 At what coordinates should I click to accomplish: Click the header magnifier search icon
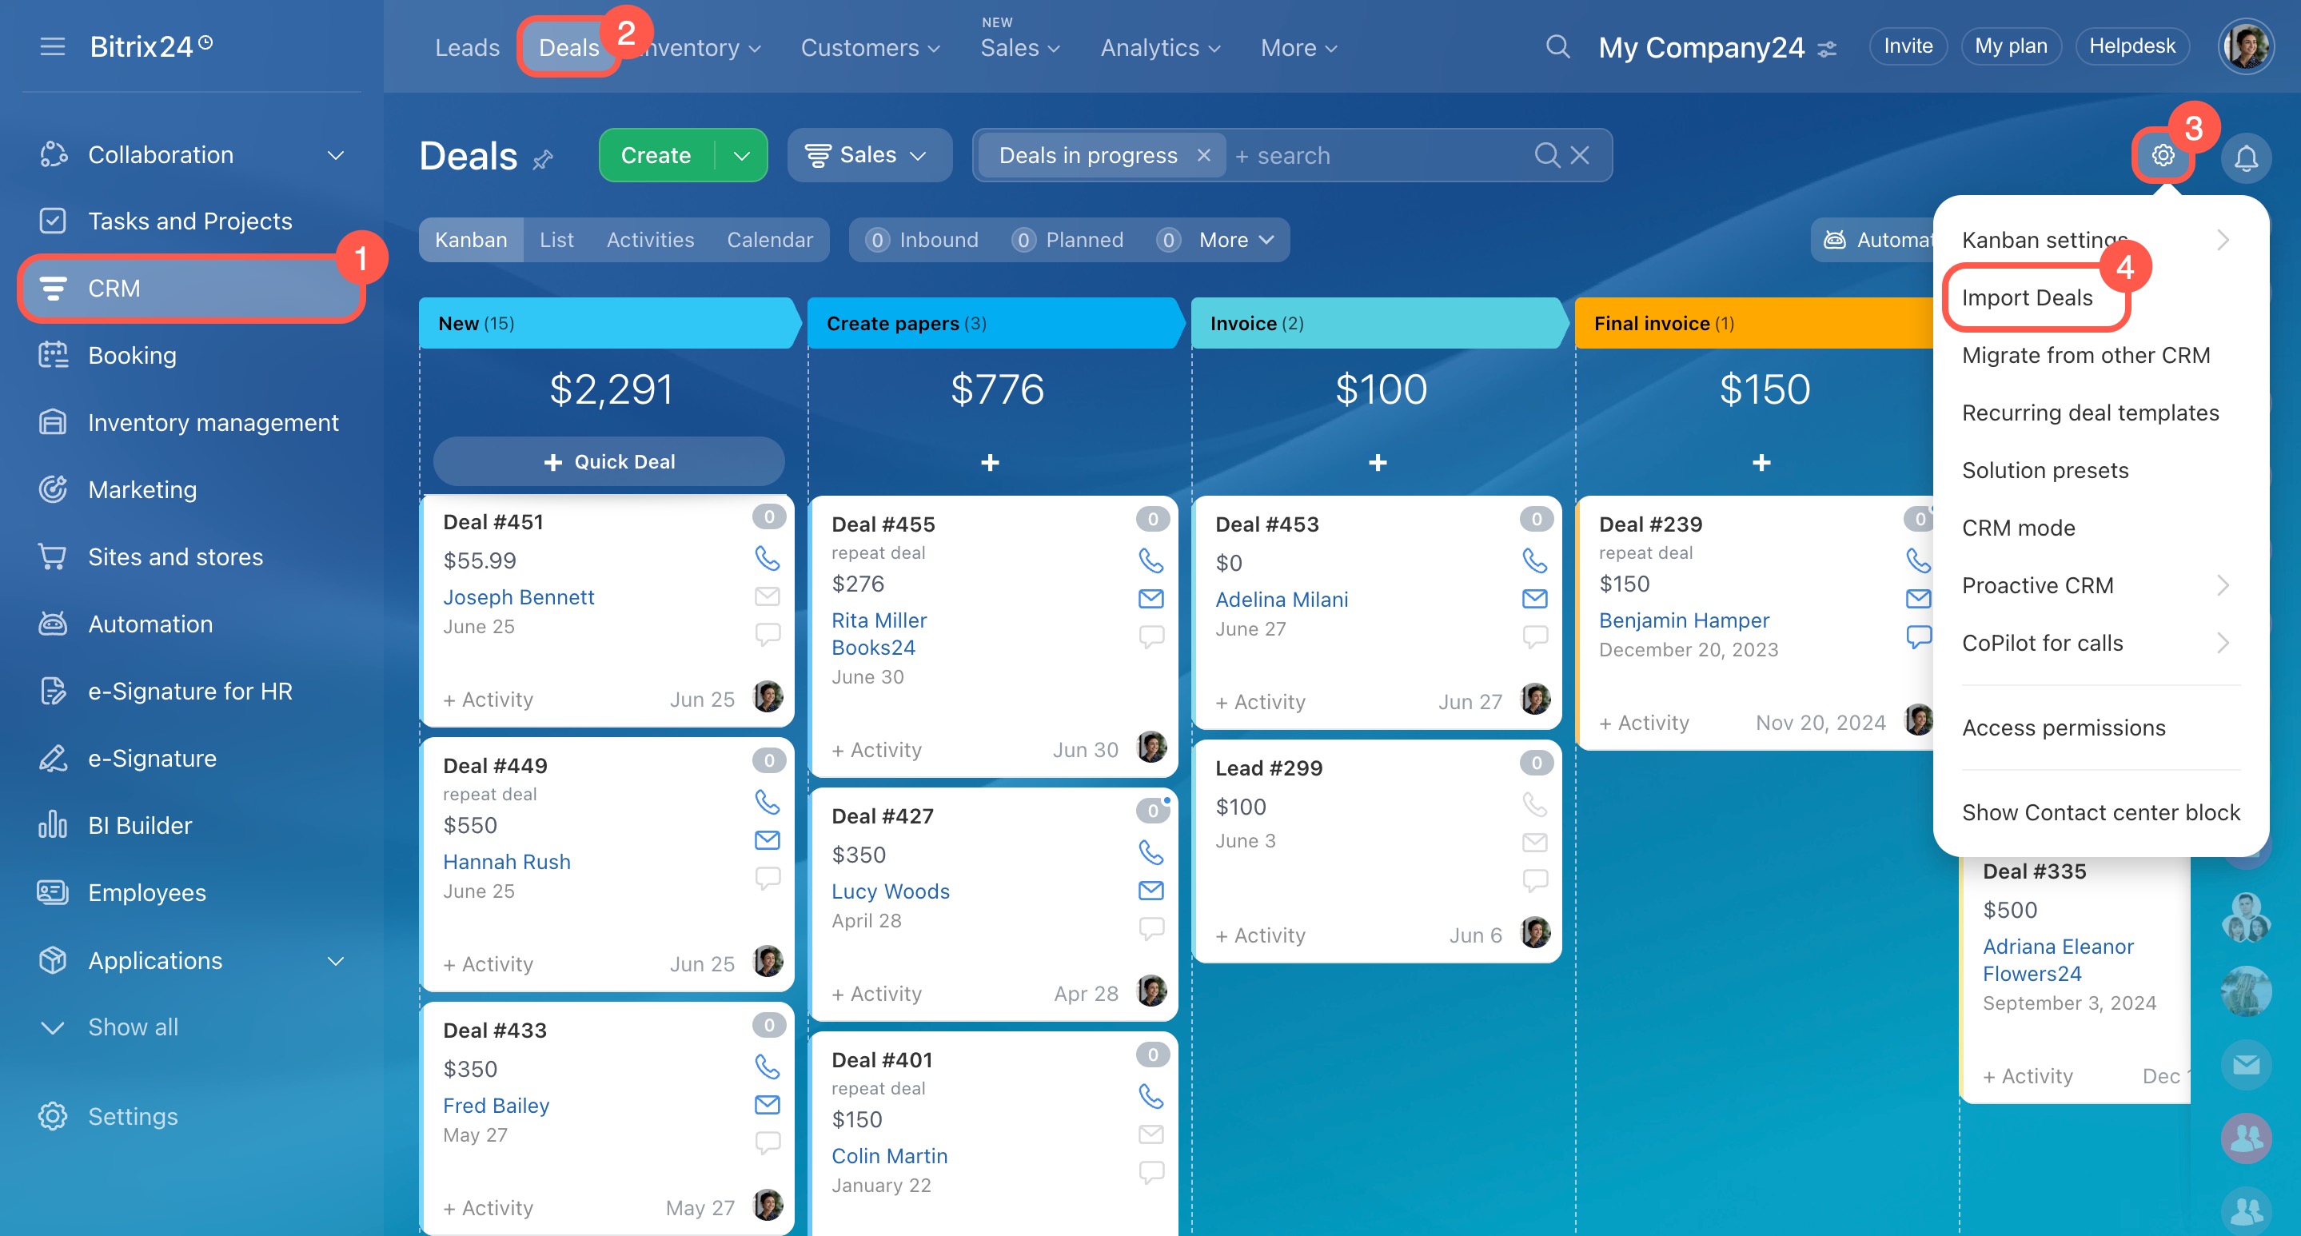pyautogui.click(x=1557, y=46)
